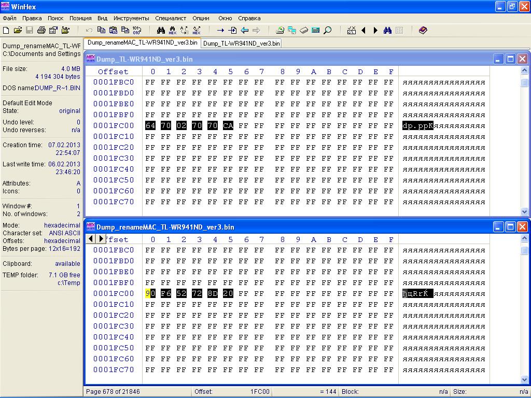Click left arrow beside lower Offset header
Screen dimensions: 531x398
click(91, 238)
